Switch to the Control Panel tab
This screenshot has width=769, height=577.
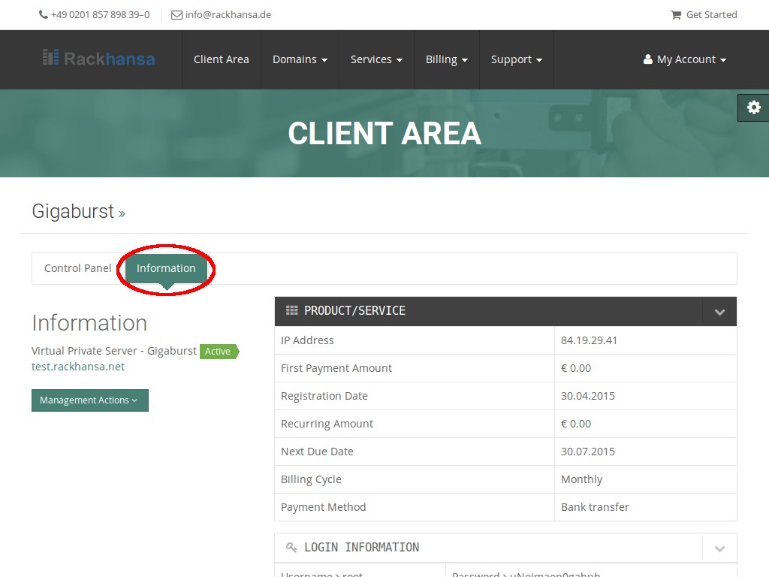78,268
